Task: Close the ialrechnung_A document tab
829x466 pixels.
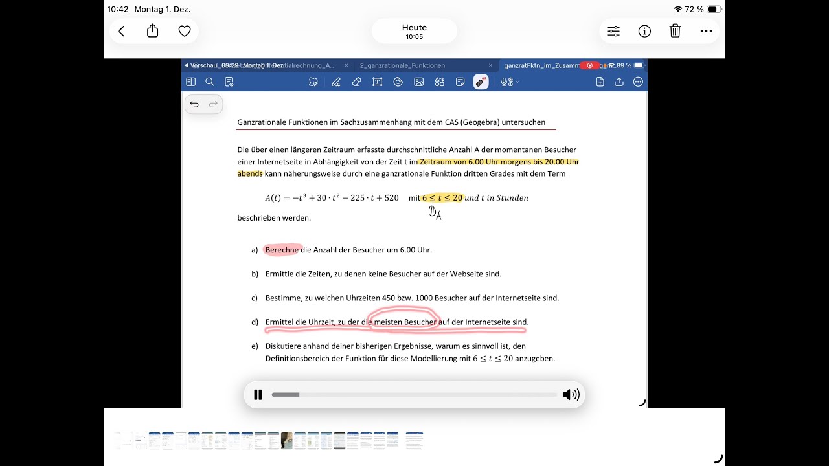Action: [x=346, y=65]
